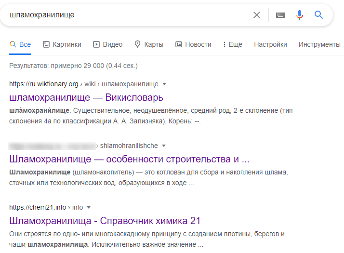Click the snippet starting Они строятся
This screenshot has width=344, height=253.
(x=147, y=239)
